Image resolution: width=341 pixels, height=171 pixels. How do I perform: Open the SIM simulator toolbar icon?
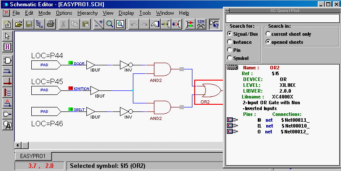pyautogui.click(x=201, y=24)
